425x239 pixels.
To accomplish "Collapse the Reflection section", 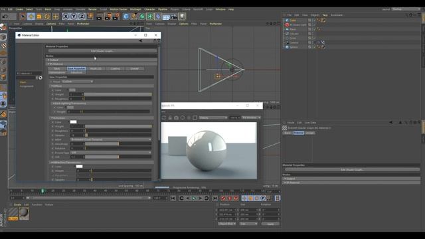I will pyautogui.click(x=102, y=118).
